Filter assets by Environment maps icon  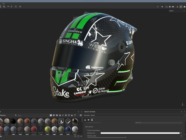[x=72, y=115]
